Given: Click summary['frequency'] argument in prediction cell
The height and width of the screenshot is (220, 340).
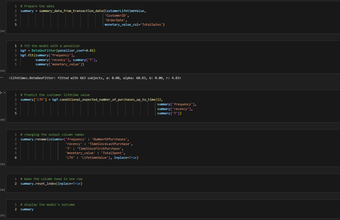Looking at the screenshot, I should point(176,104).
